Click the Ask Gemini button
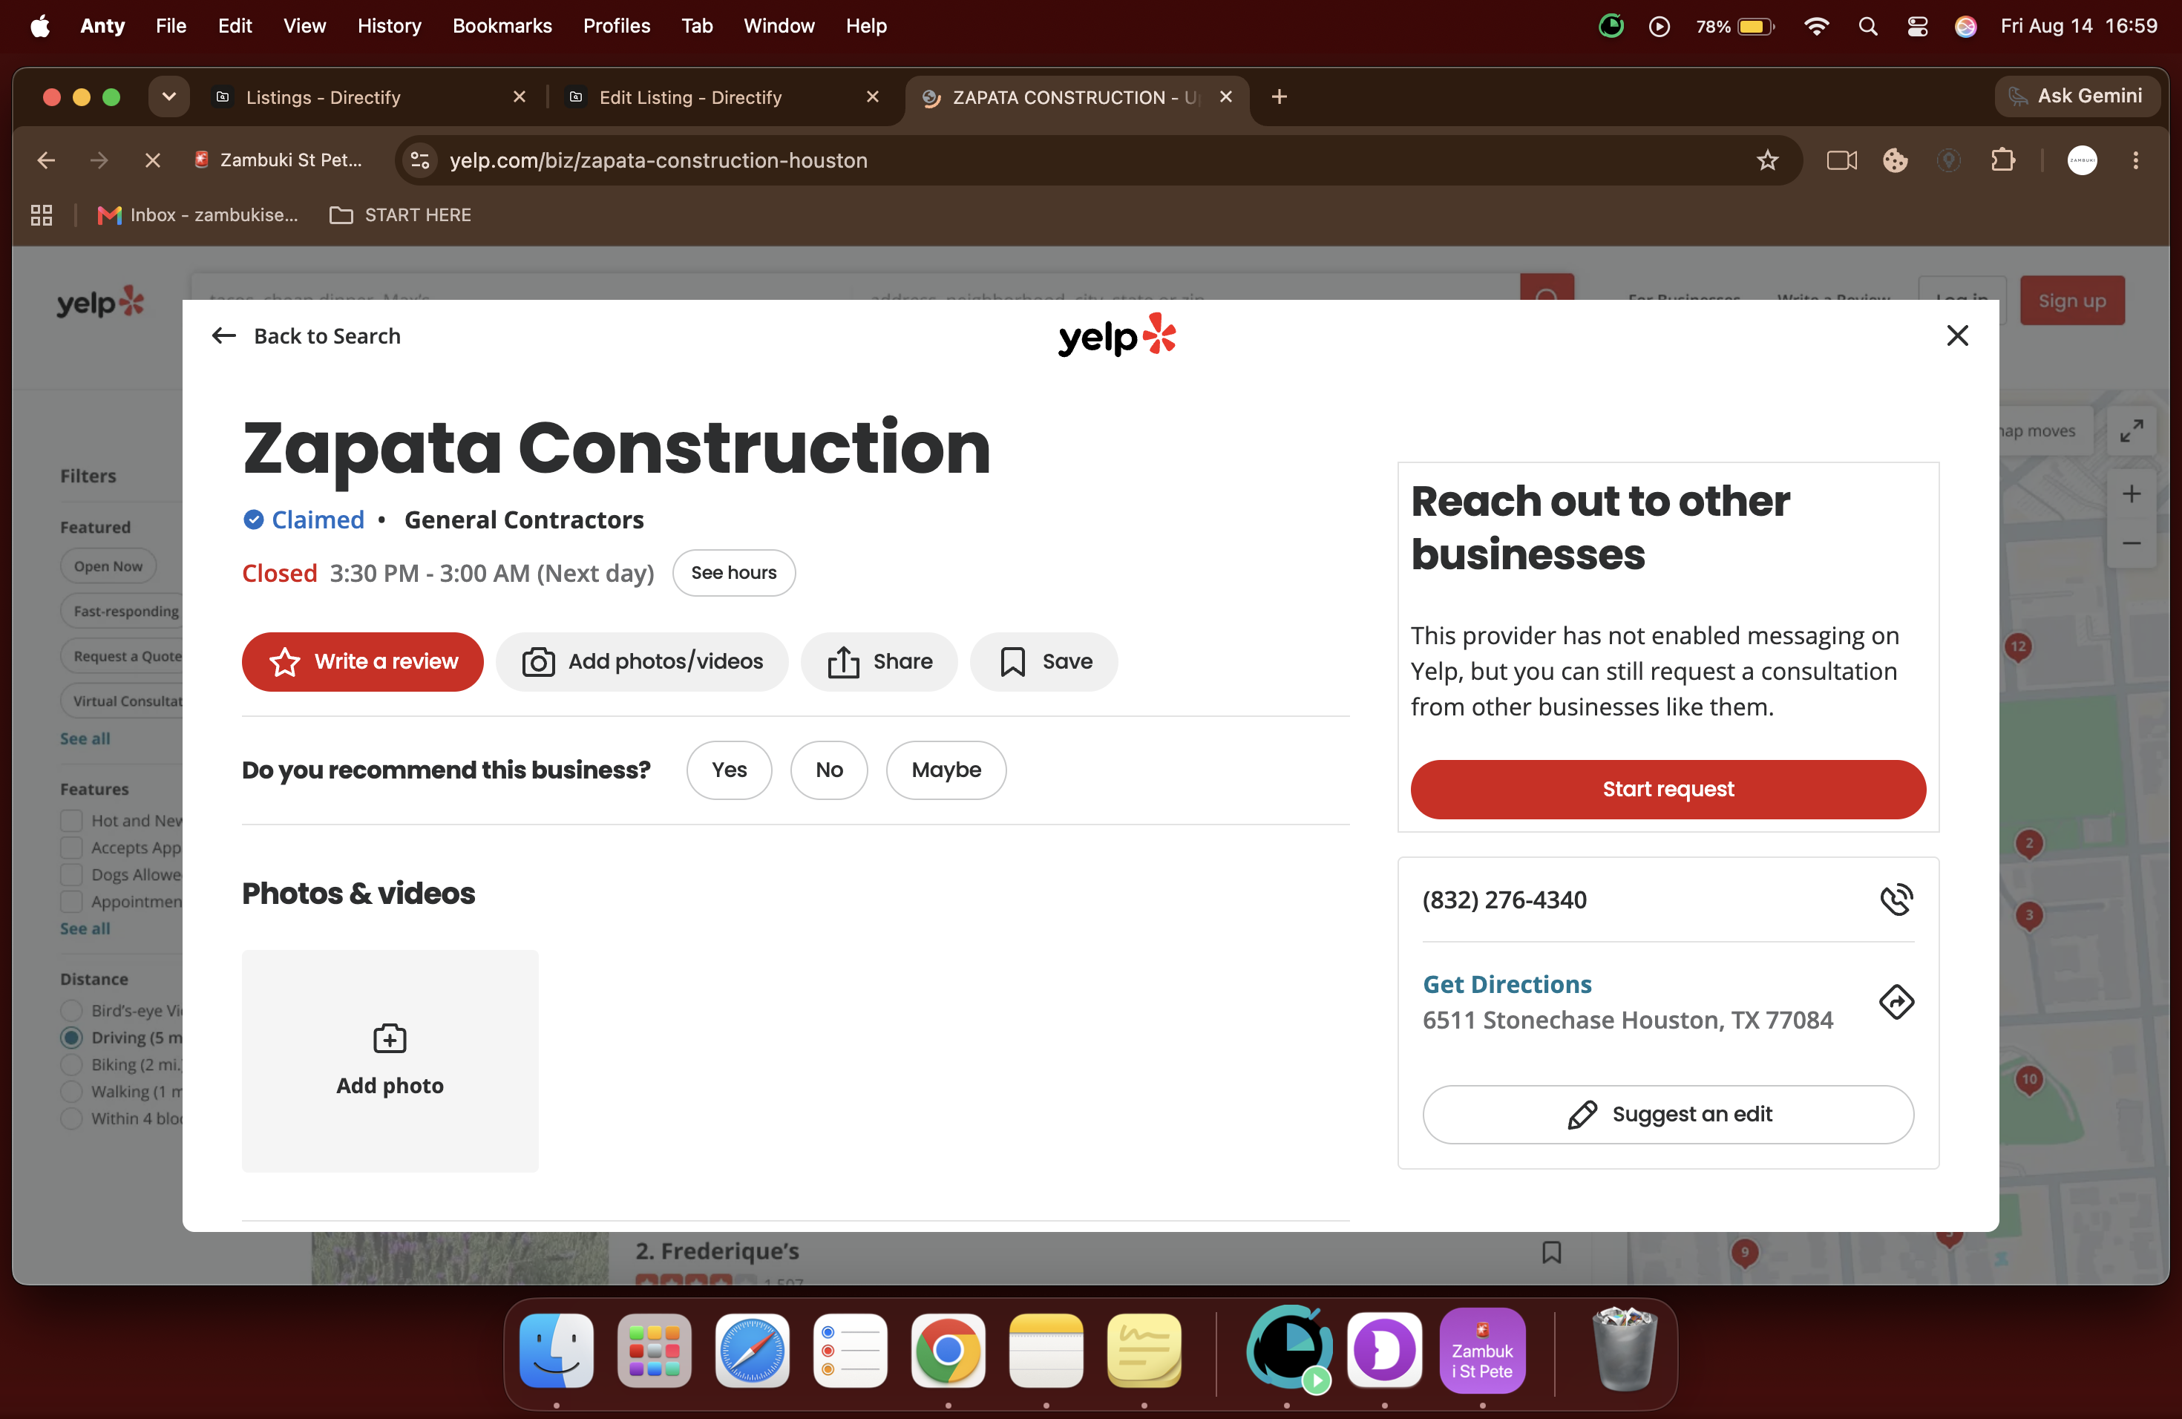This screenshot has width=2182, height=1419. (x=2076, y=96)
